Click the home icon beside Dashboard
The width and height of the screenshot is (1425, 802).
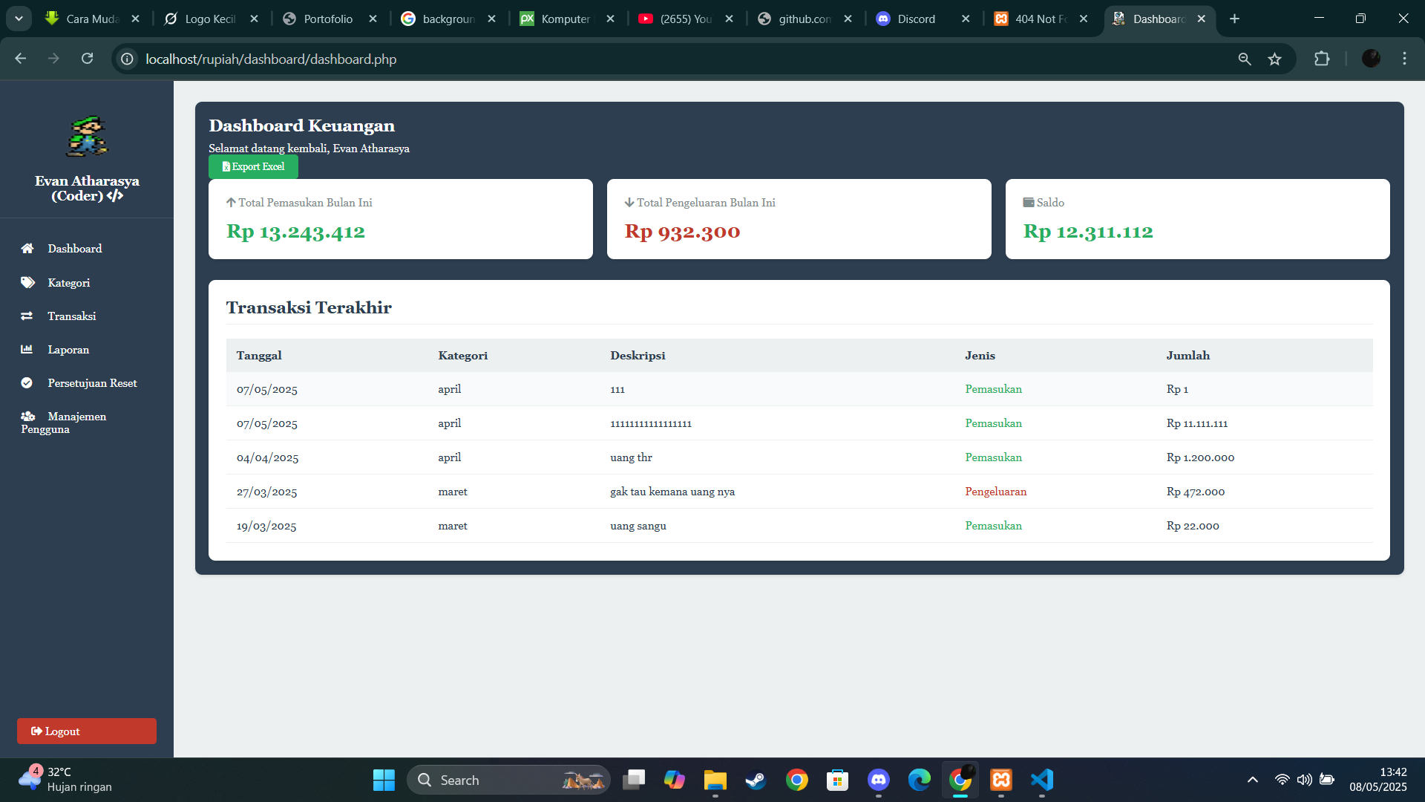pyautogui.click(x=27, y=249)
